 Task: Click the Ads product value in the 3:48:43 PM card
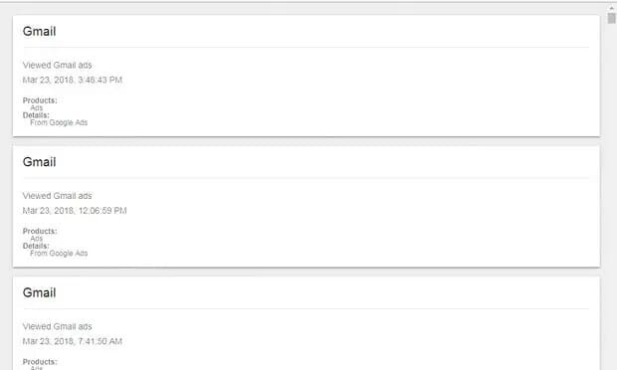[36, 107]
